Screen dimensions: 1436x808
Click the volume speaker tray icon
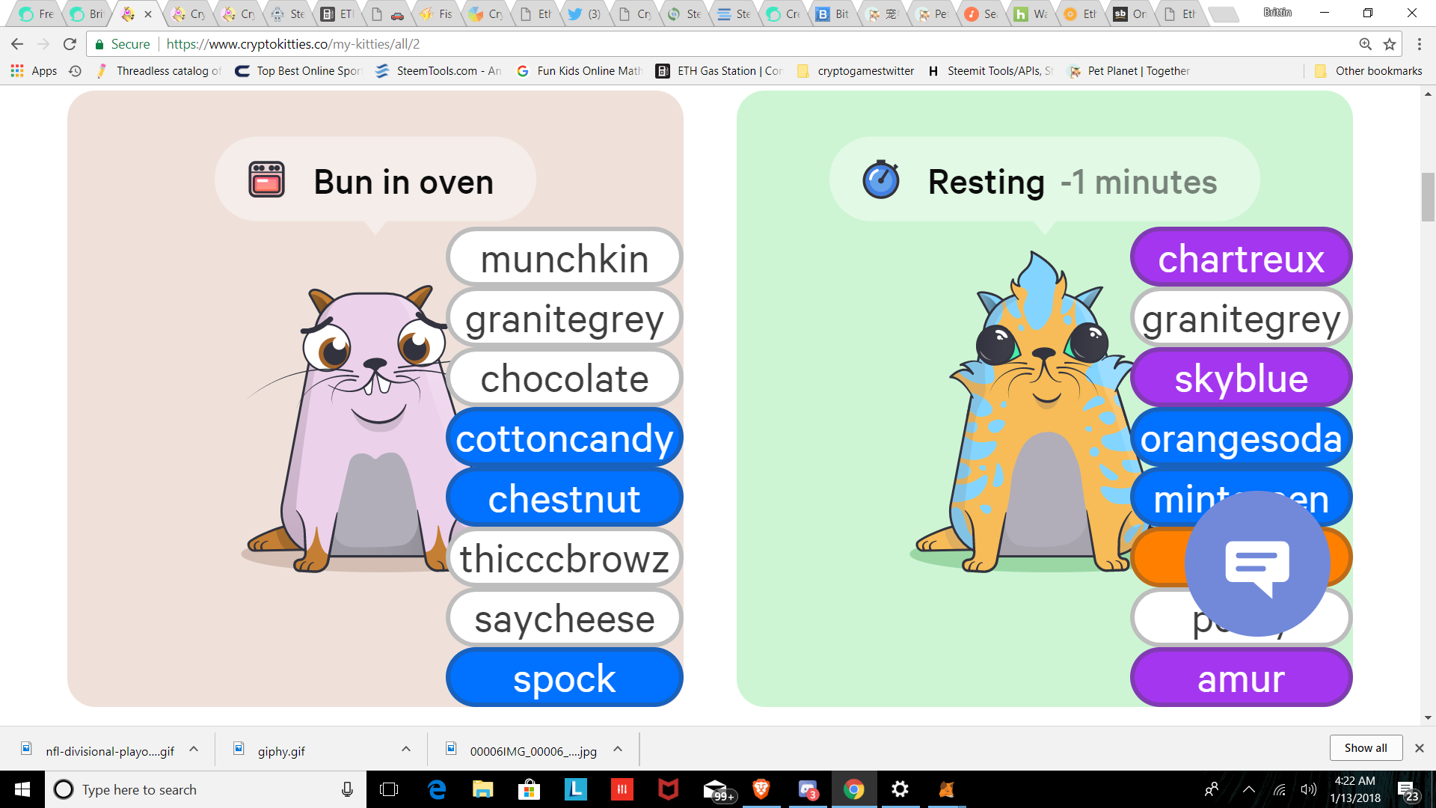click(x=1309, y=790)
